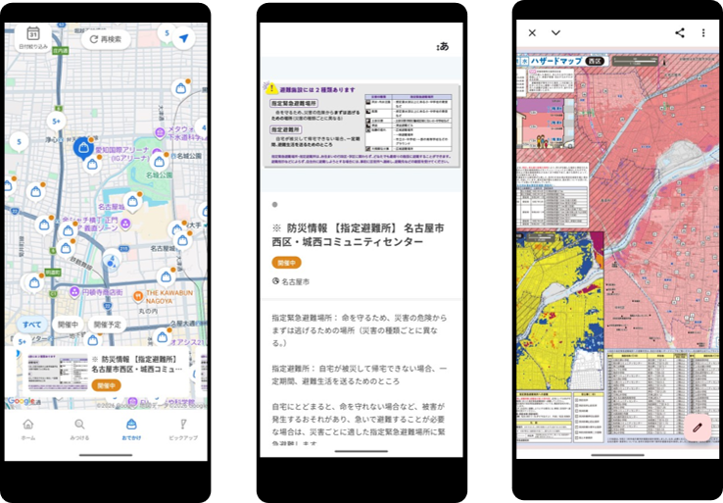The width and height of the screenshot is (723, 503).
Task: Tap the ハザードマップ title on the map image
Action: point(555,61)
